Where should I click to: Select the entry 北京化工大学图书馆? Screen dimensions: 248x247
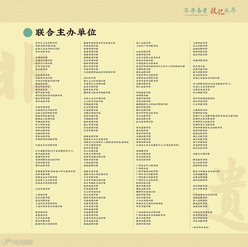(46, 43)
